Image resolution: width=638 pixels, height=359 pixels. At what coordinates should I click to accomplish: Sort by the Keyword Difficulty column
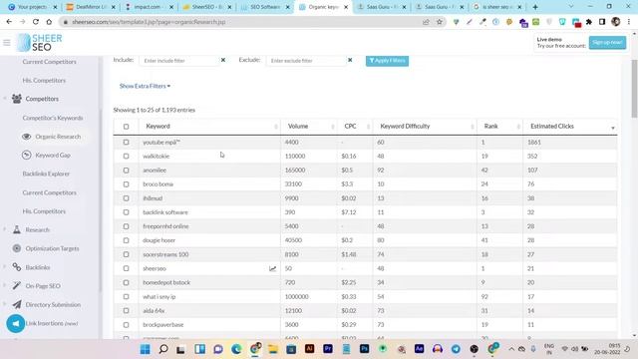tap(425, 127)
